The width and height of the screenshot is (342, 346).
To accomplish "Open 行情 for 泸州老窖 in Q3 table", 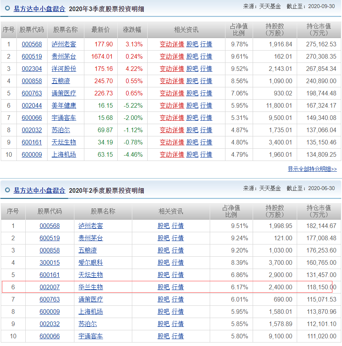I will click(x=206, y=44).
